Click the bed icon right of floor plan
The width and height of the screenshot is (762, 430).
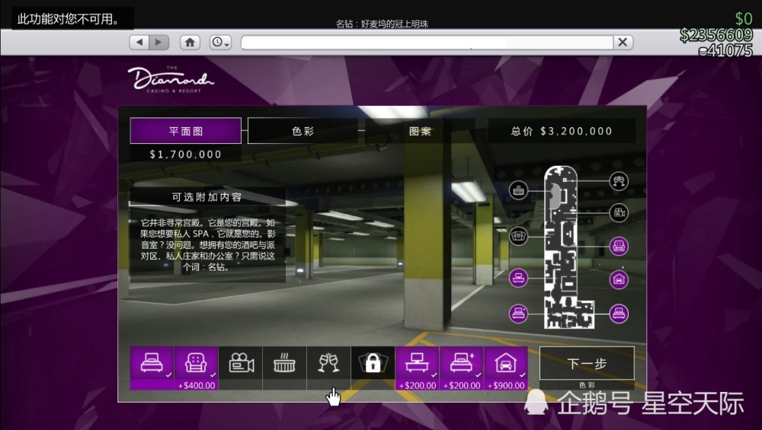619,314
